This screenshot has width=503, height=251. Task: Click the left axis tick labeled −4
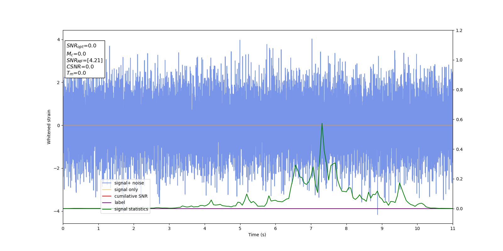[58, 211]
